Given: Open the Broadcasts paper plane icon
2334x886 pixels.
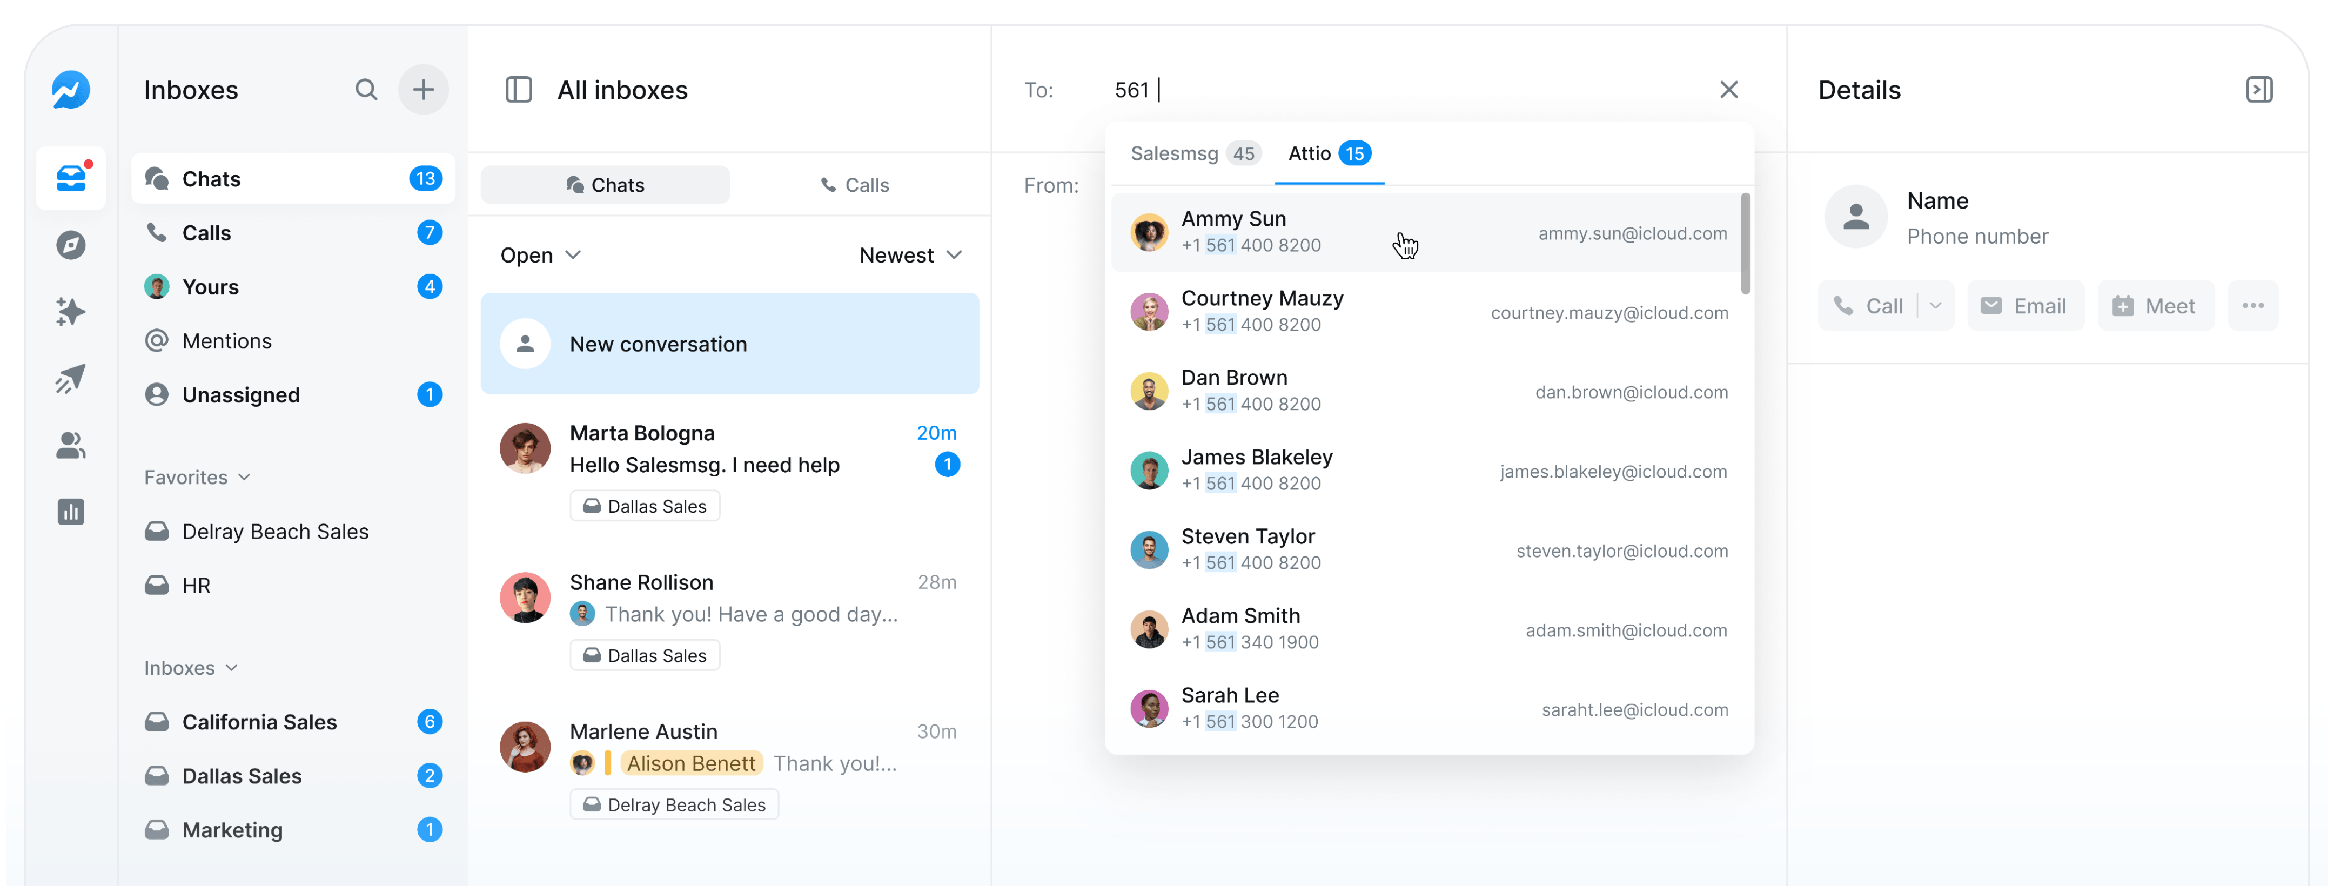Looking at the screenshot, I should coord(71,379).
